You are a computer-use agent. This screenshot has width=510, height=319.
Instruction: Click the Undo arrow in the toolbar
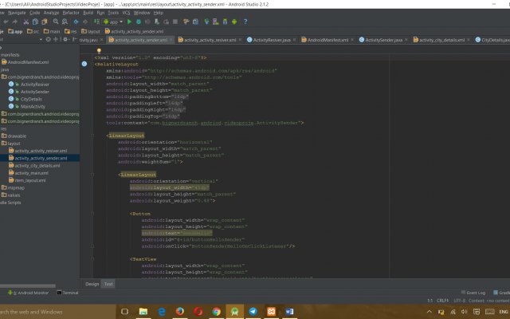pos(6,22)
